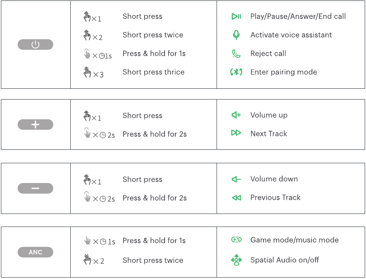Click the green microphone voice assistant icon
366x279 pixels.
(x=236, y=35)
